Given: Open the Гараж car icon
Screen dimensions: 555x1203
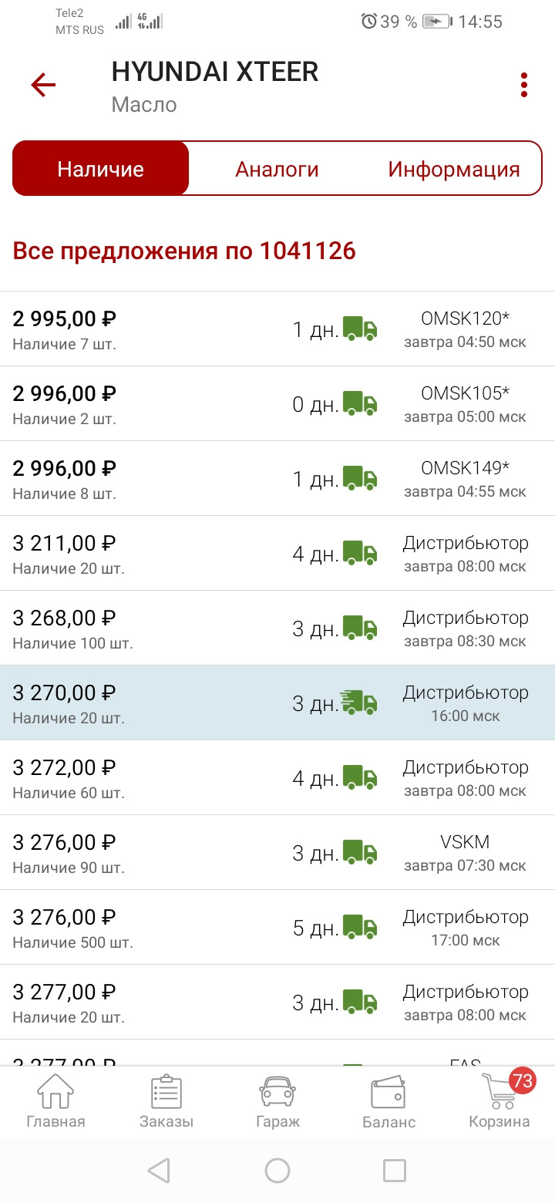Looking at the screenshot, I should 277,1102.
